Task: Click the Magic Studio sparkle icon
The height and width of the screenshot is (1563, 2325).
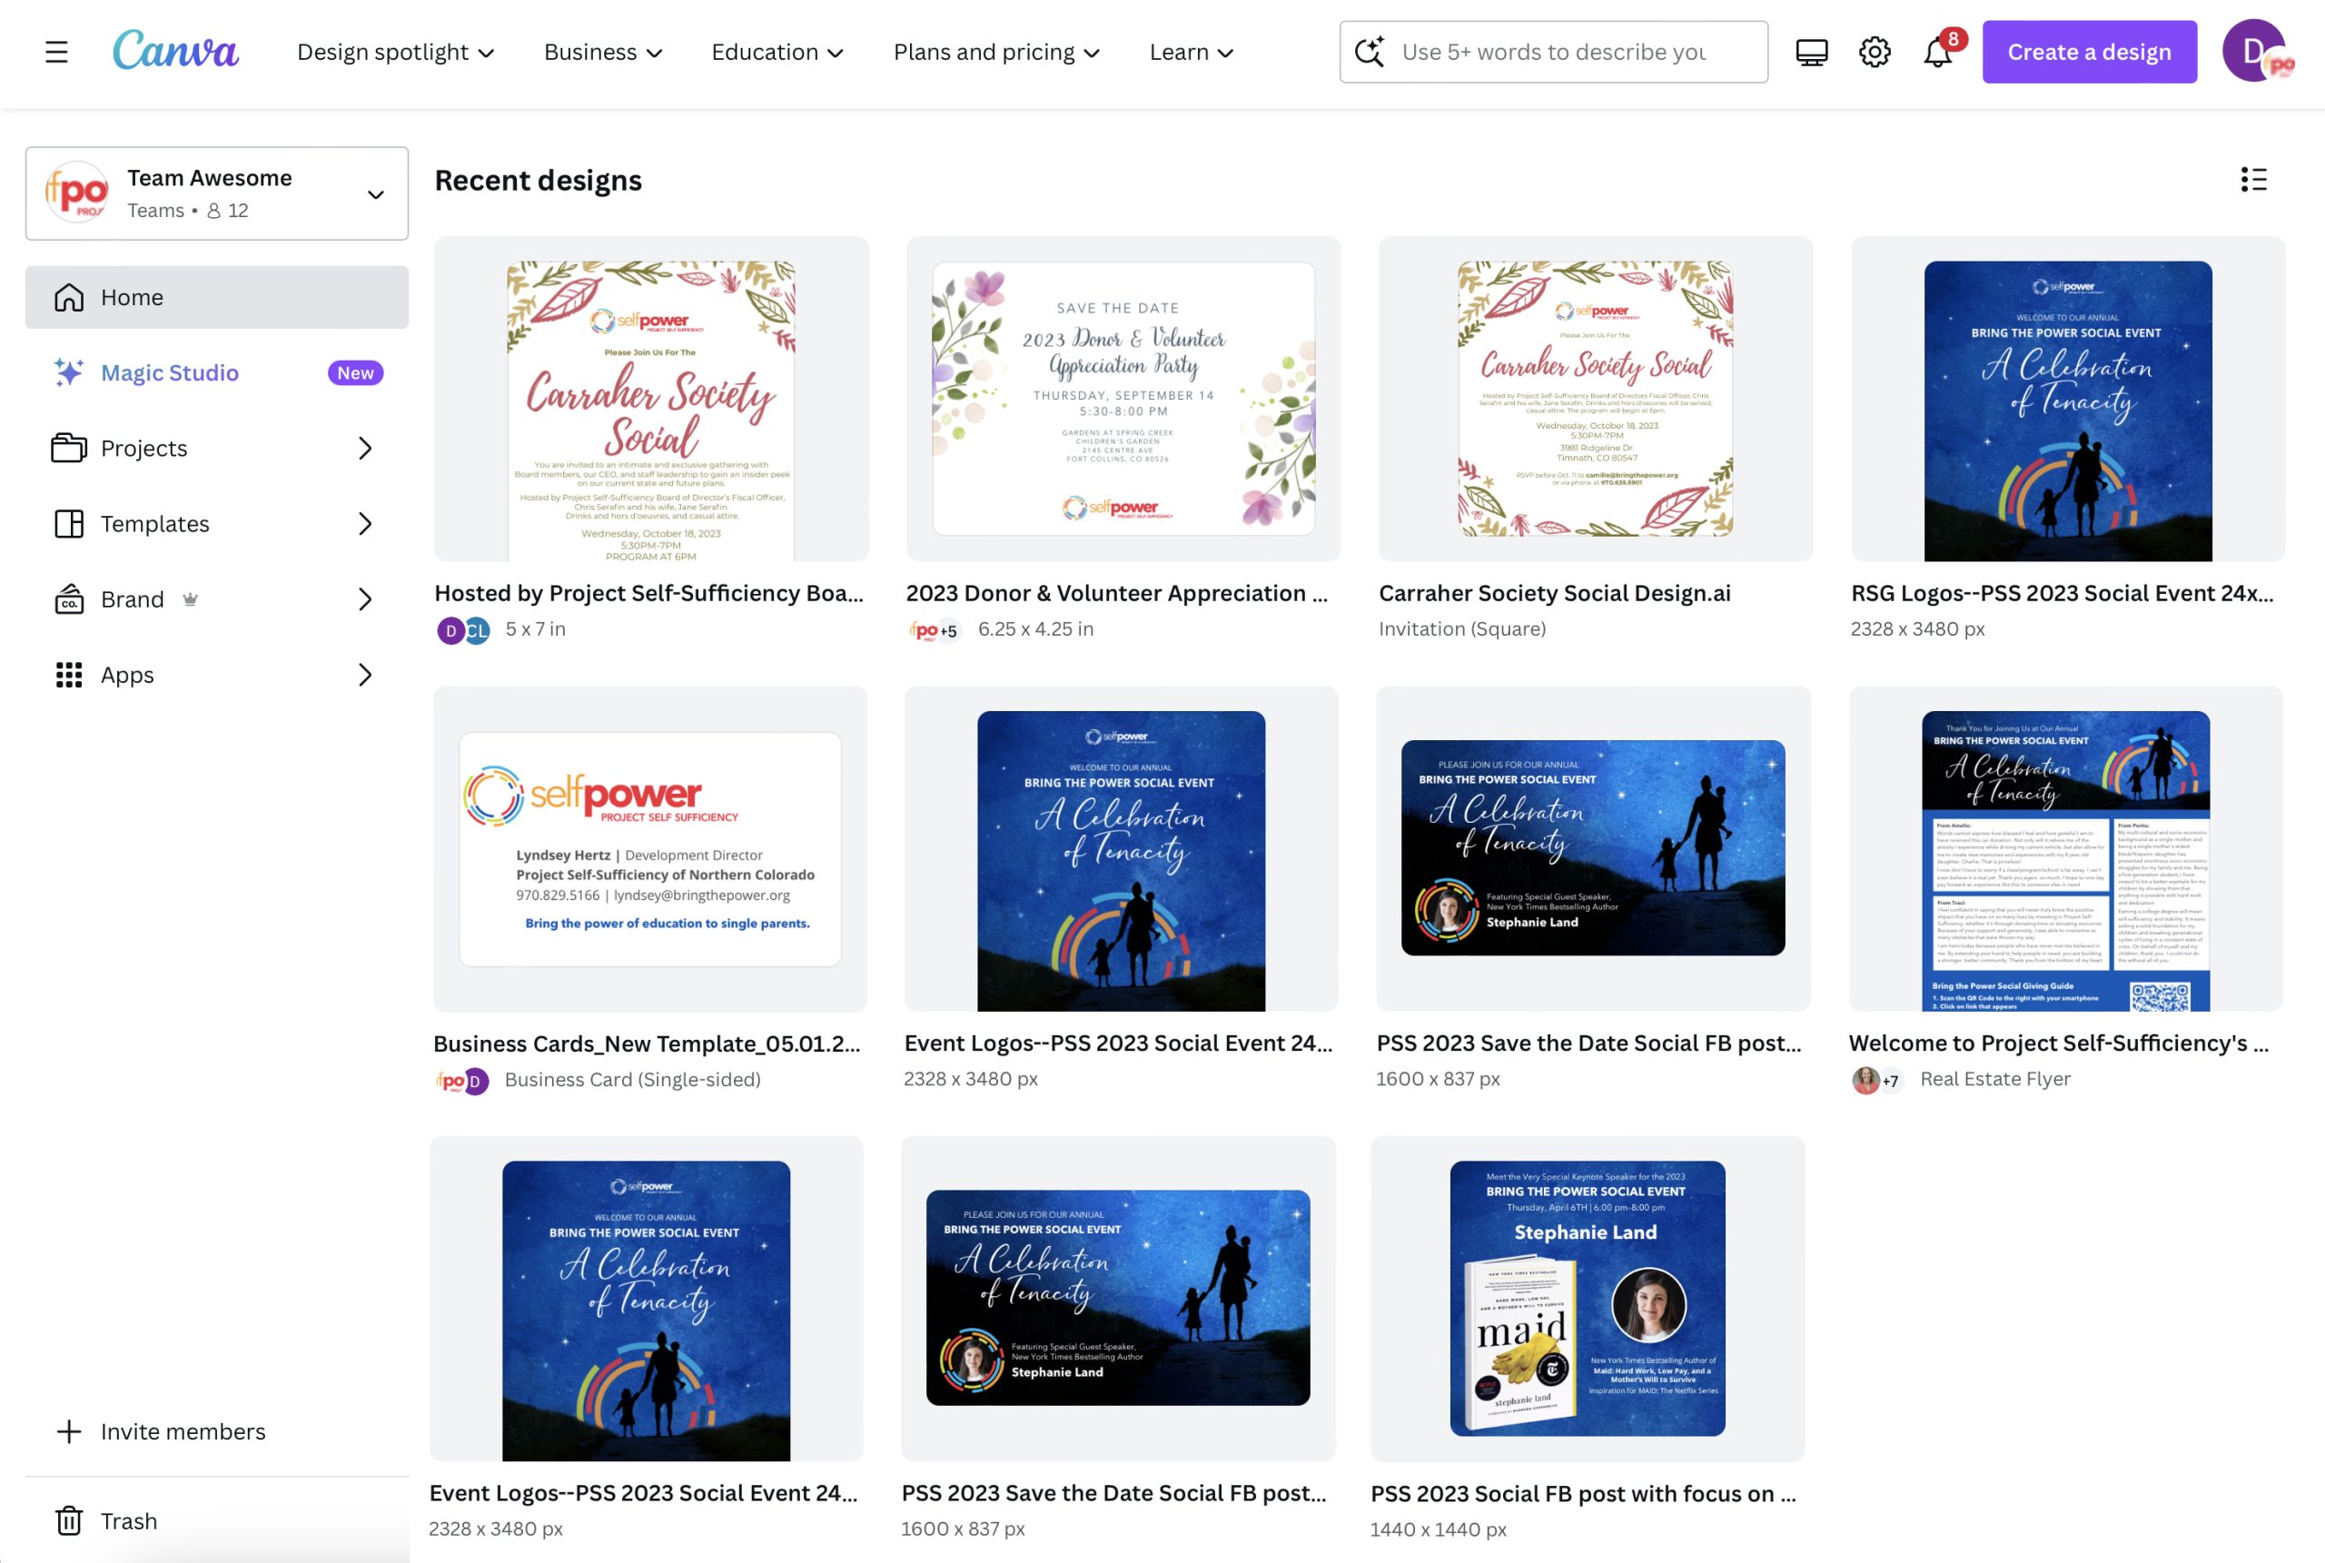Action: click(69, 372)
